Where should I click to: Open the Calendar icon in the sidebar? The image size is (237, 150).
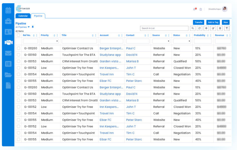click(x=8, y=10)
